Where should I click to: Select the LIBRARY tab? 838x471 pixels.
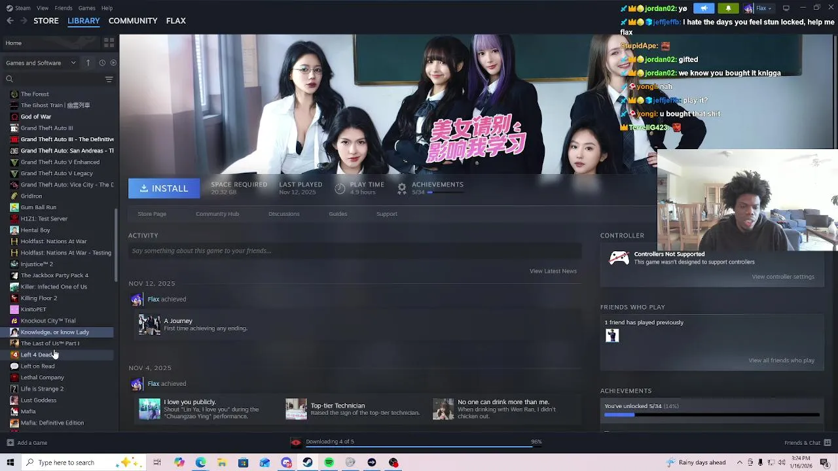84,21
